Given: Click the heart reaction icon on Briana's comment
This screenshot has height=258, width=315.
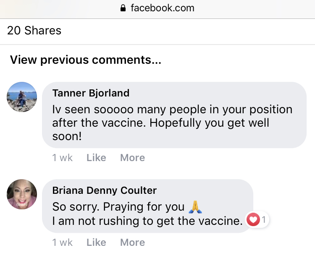Looking at the screenshot, I should [x=253, y=219].
